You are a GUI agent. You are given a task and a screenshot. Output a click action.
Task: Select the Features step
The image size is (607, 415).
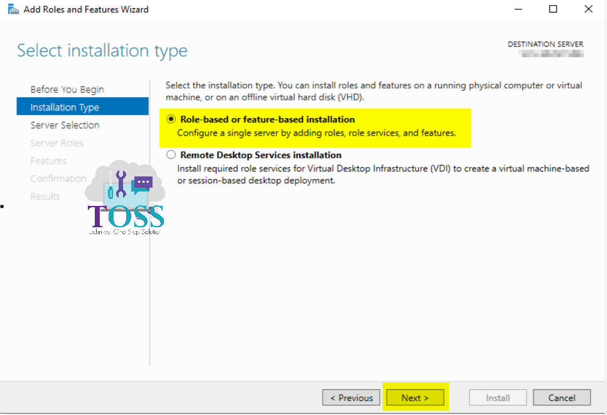[48, 161]
